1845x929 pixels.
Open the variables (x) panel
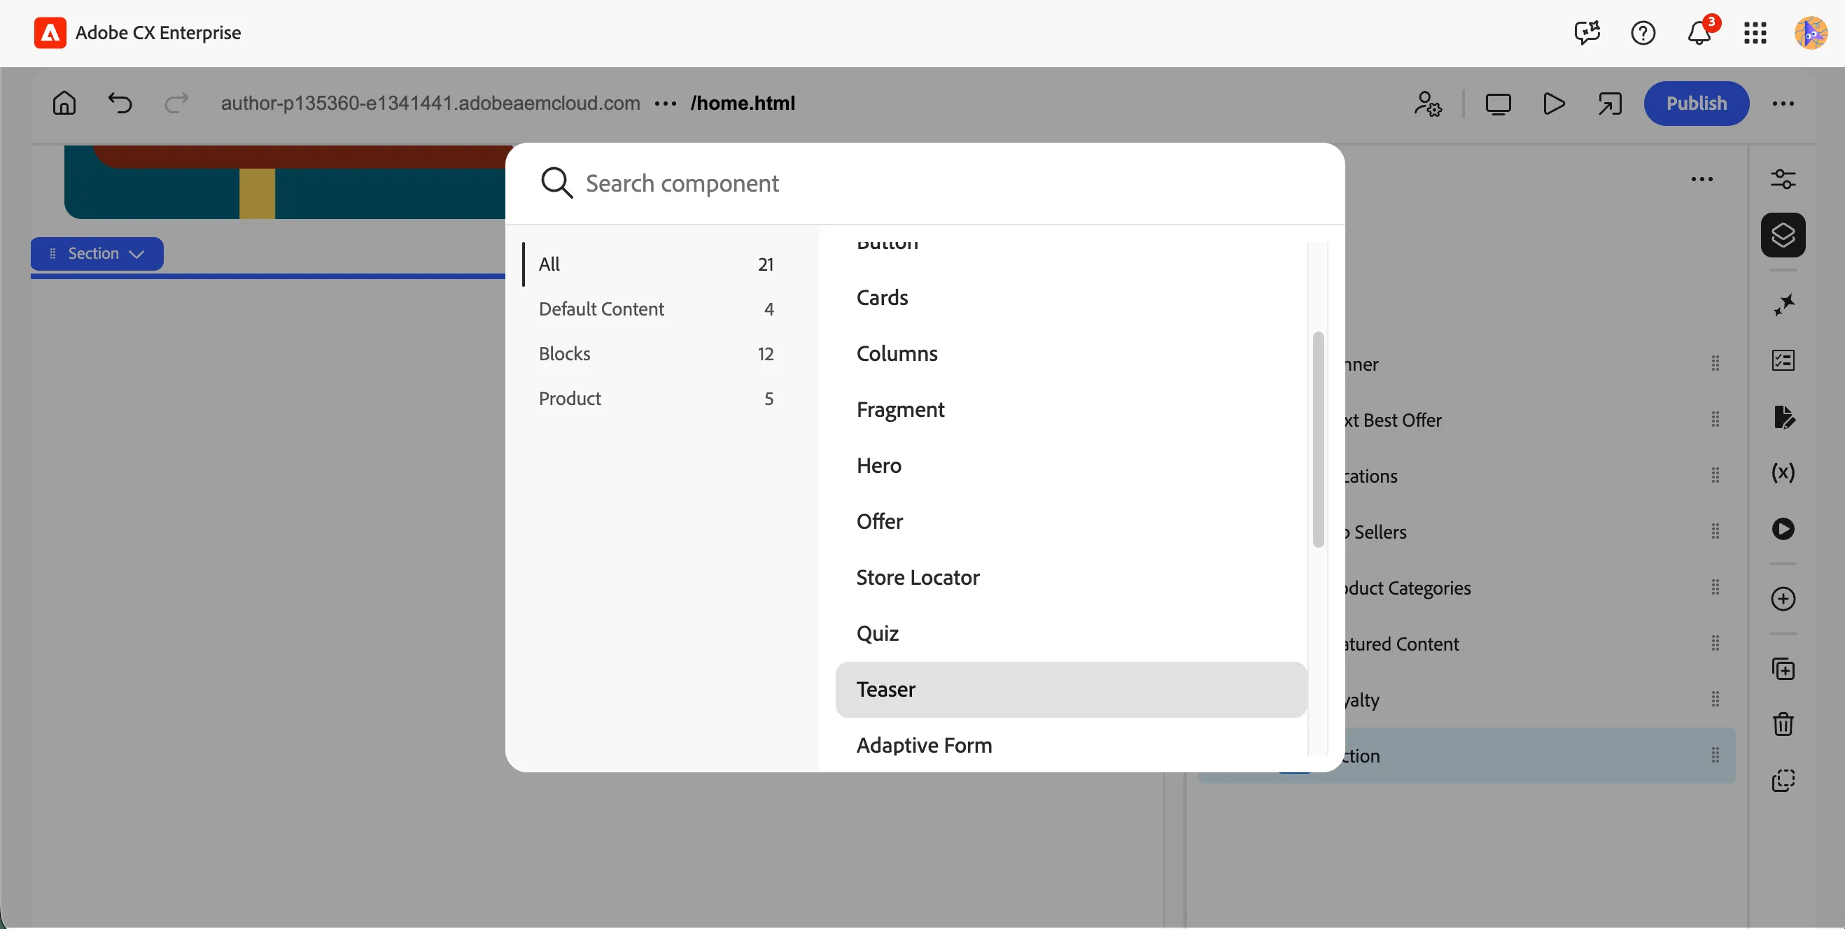1783,472
